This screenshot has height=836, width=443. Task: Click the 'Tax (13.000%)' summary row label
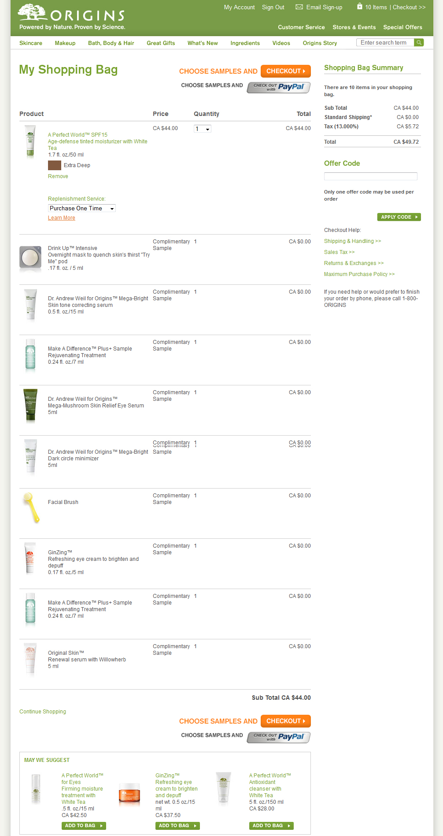coord(341,127)
